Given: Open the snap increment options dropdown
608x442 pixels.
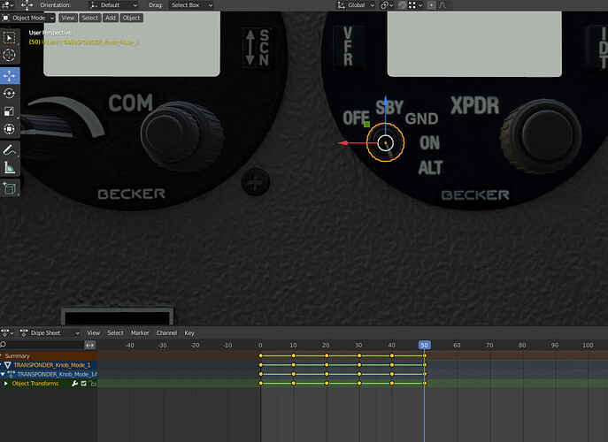Looking at the screenshot, I should tap(415, 5).
